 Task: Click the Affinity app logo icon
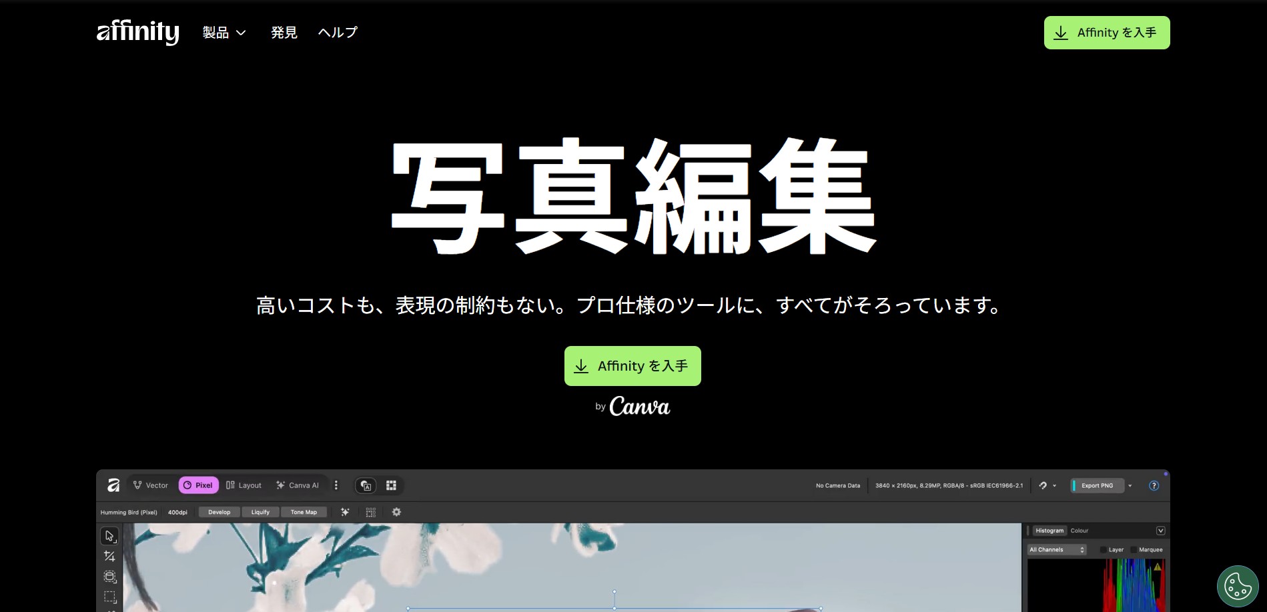[x=113, y=485]
